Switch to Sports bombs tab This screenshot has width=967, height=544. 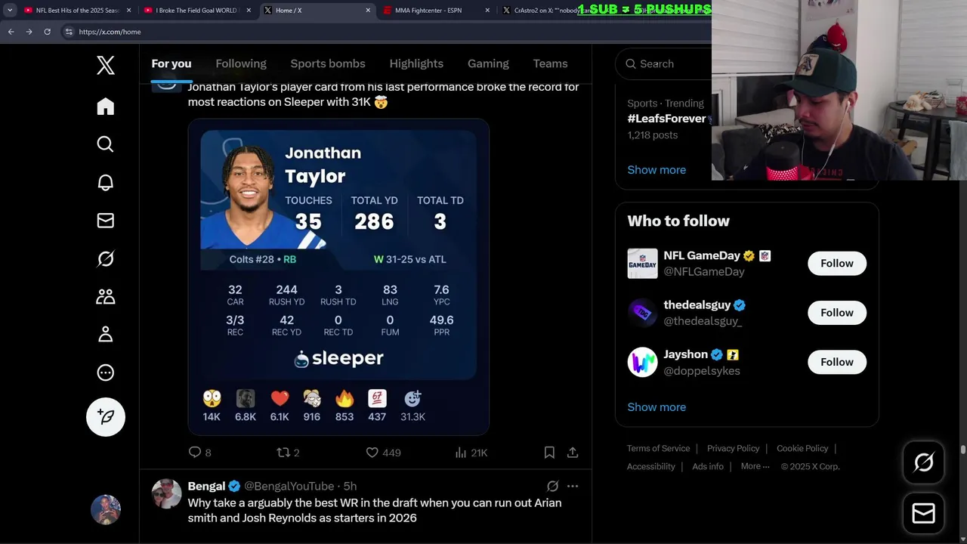click(328, 63)
